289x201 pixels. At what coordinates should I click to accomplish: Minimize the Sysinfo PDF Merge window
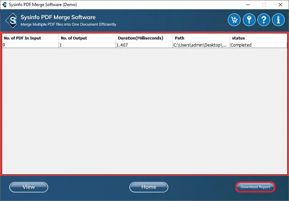click(248, 5)
